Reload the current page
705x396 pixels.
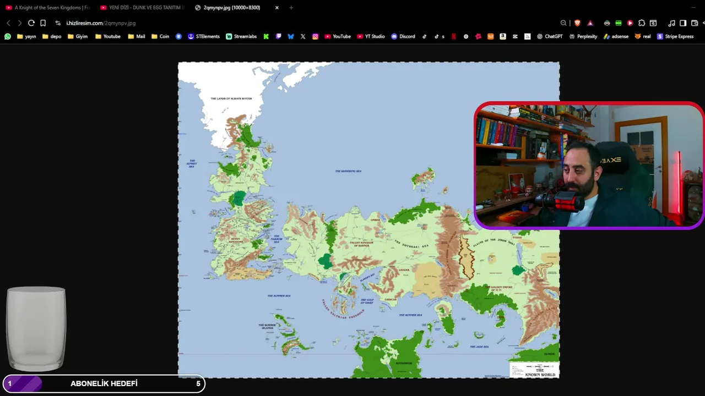point(31,23)
